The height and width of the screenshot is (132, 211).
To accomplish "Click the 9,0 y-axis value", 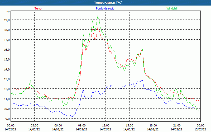I will click(8, 119).
